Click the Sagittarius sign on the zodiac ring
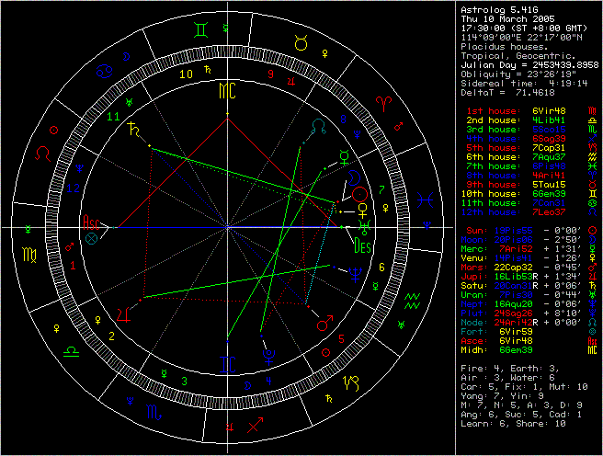The image size is (603, 456). 255,425
